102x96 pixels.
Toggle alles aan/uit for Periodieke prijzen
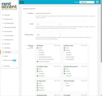tap(57, 66)
